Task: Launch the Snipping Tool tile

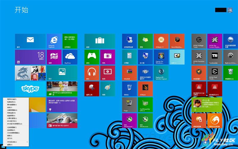Action: 92,89
